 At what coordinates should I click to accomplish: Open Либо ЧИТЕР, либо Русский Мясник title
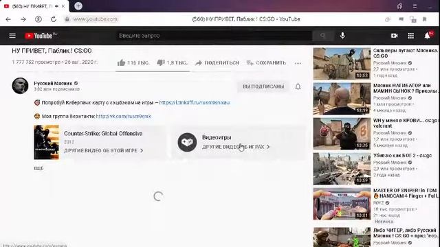tap(406, 233)
